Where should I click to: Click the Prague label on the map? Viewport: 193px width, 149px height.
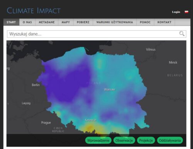(x=46, y=123)
